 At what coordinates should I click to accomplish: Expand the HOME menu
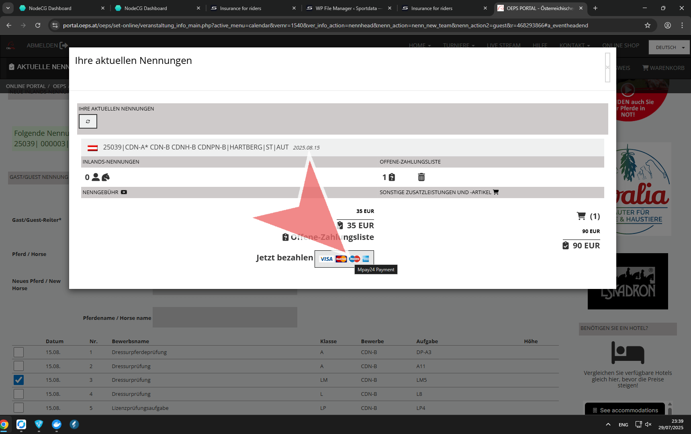(x=420, y=45)
